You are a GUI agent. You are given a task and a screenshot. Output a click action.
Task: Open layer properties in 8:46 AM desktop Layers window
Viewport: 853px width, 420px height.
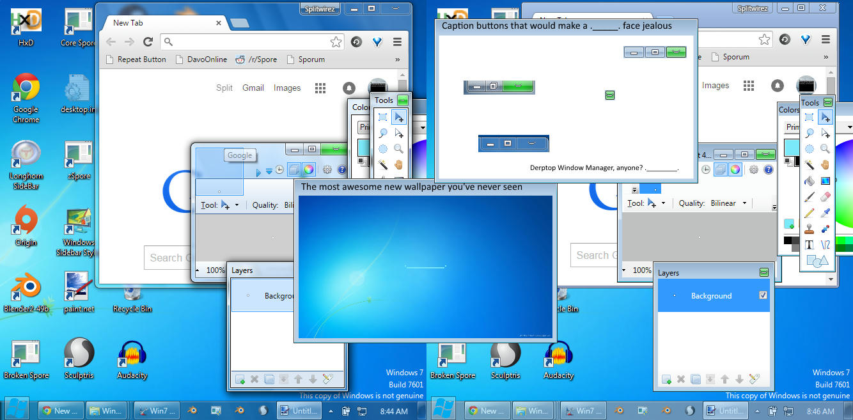[x=754, y=379]
